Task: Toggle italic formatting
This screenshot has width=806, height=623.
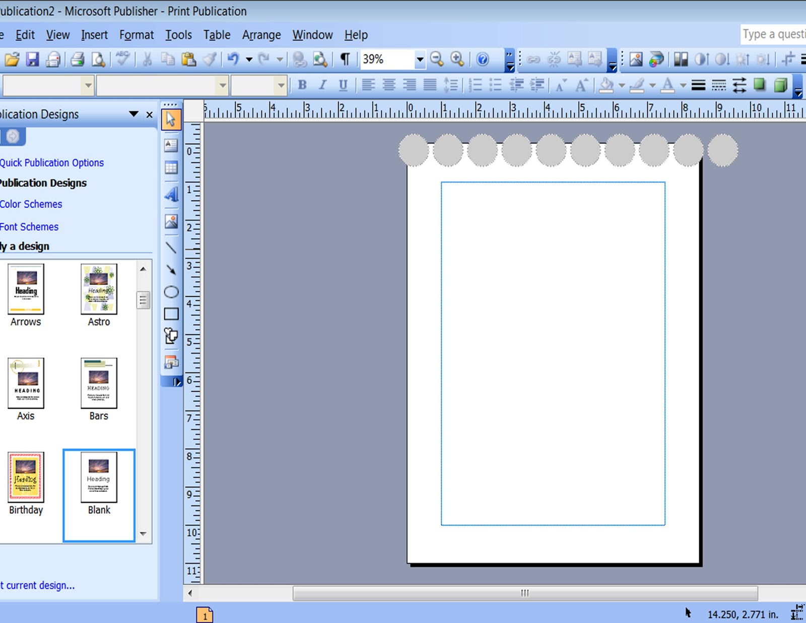Action: point(322,85)
